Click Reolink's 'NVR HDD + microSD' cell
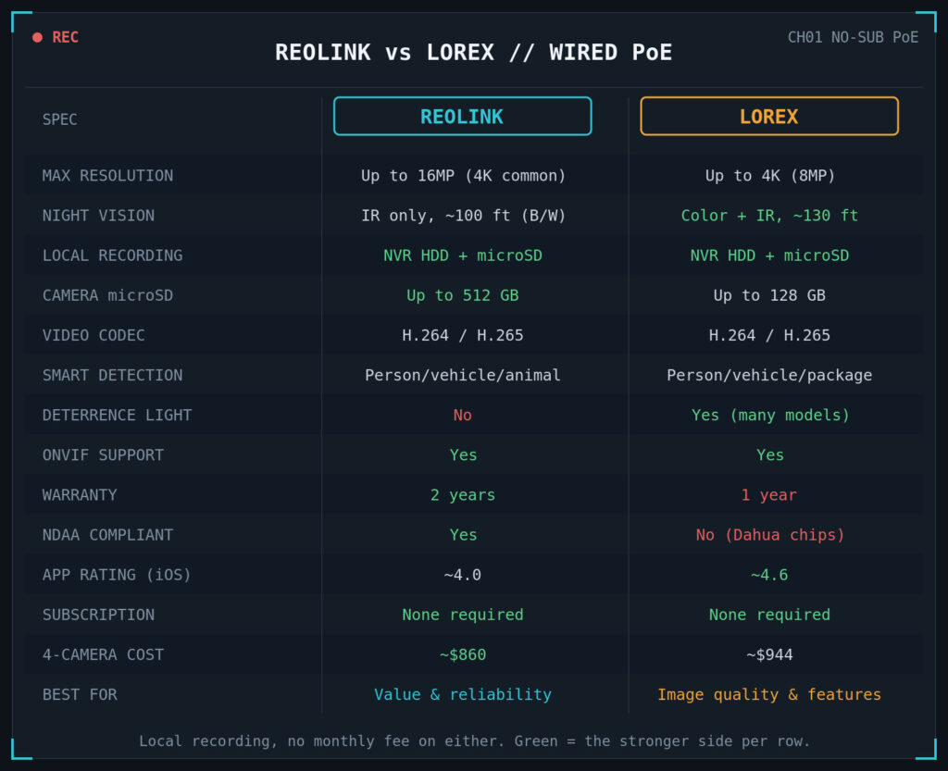 (463, 255)
